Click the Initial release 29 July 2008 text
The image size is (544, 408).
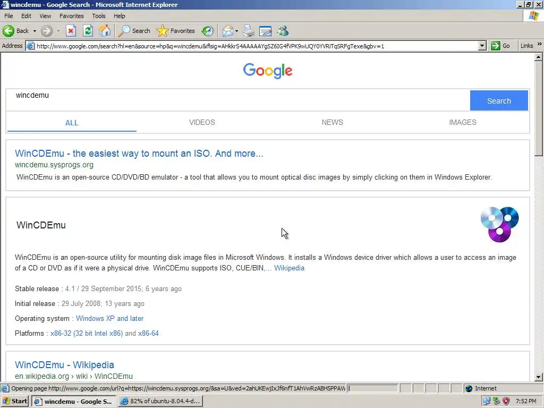point(80,303)
